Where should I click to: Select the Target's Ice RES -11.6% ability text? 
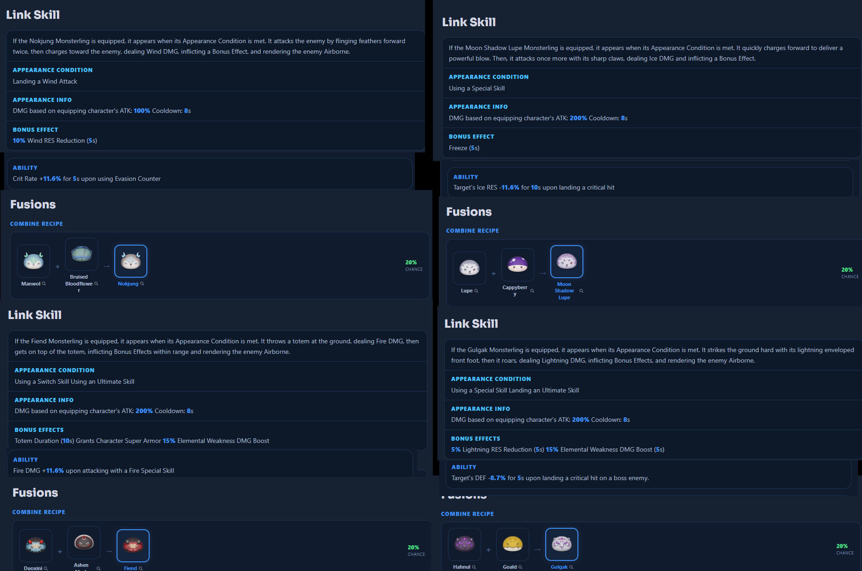pyautogui.click(x=534, y=187)
